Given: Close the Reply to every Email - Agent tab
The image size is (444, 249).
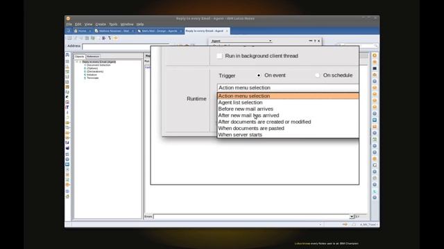Looking at the screenshot, I should pyautogui.click(x=227, y=31).
